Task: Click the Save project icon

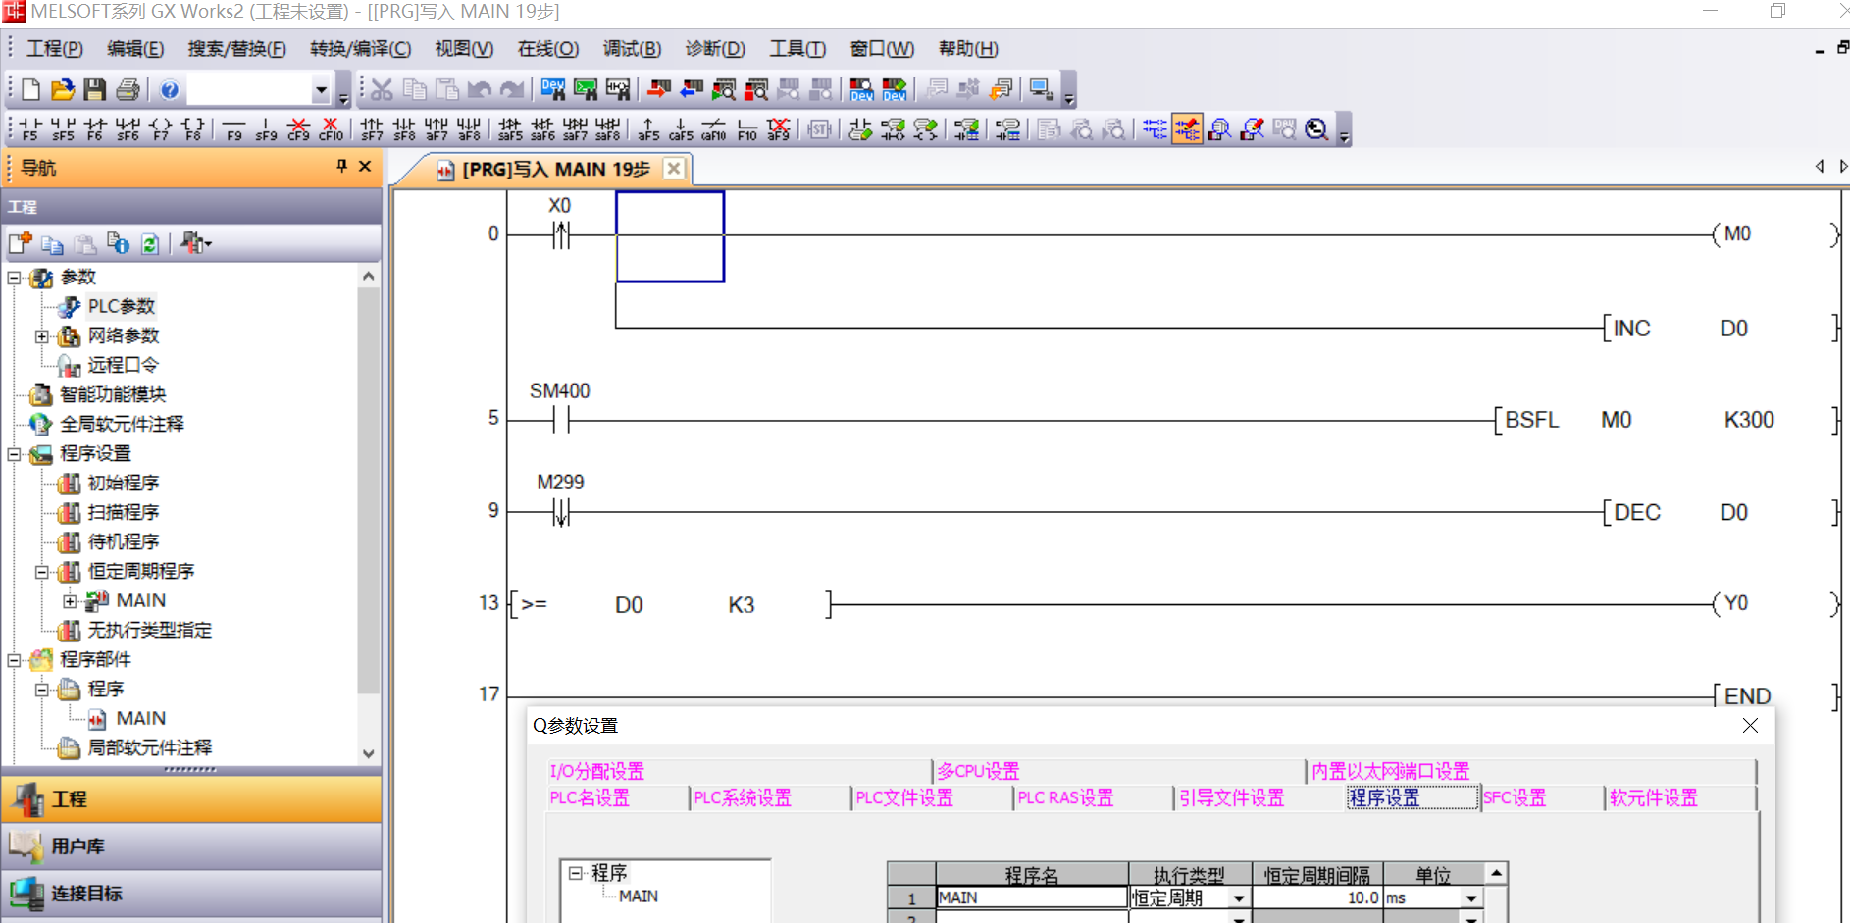Action: pos(95,90)
